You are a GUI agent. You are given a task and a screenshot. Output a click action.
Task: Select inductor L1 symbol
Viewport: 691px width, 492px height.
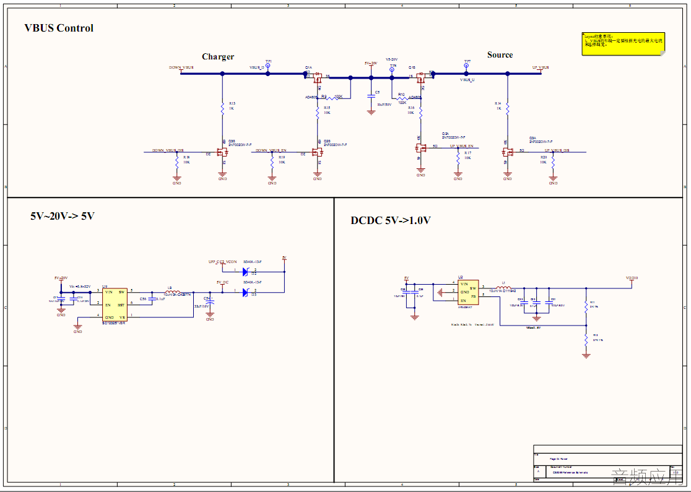504,287
